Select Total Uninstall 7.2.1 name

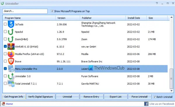(26, 84)
